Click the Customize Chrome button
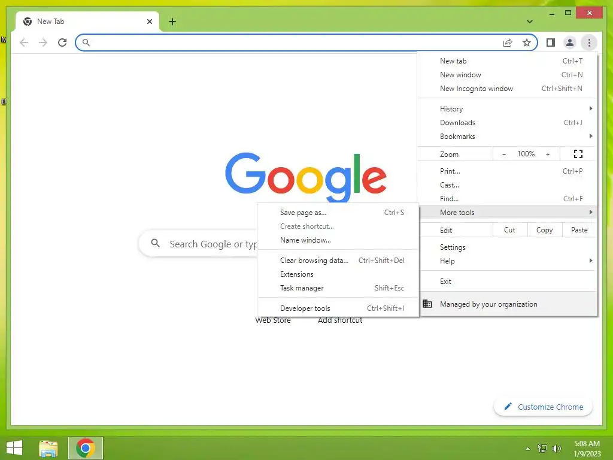 (x=543, y=407)
